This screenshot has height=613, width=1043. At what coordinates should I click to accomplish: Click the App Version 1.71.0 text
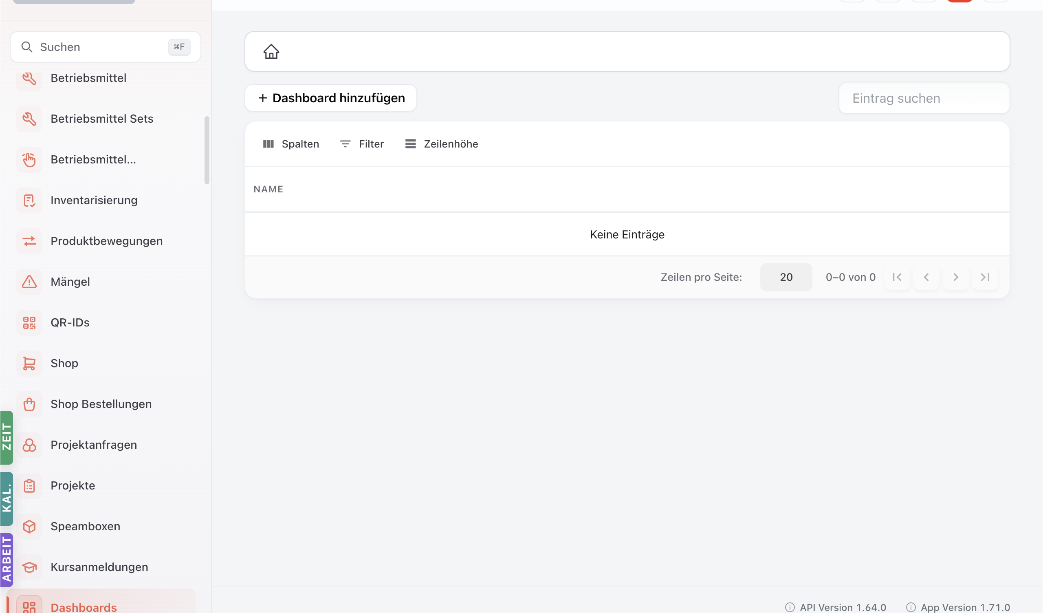[965, 607]
